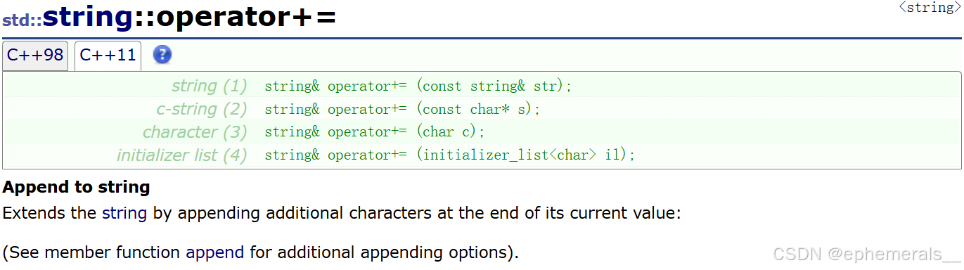Viewport: 964px width, 270px height.
Task: Click the 'Append to string' heading
Action: click(77, 188)
